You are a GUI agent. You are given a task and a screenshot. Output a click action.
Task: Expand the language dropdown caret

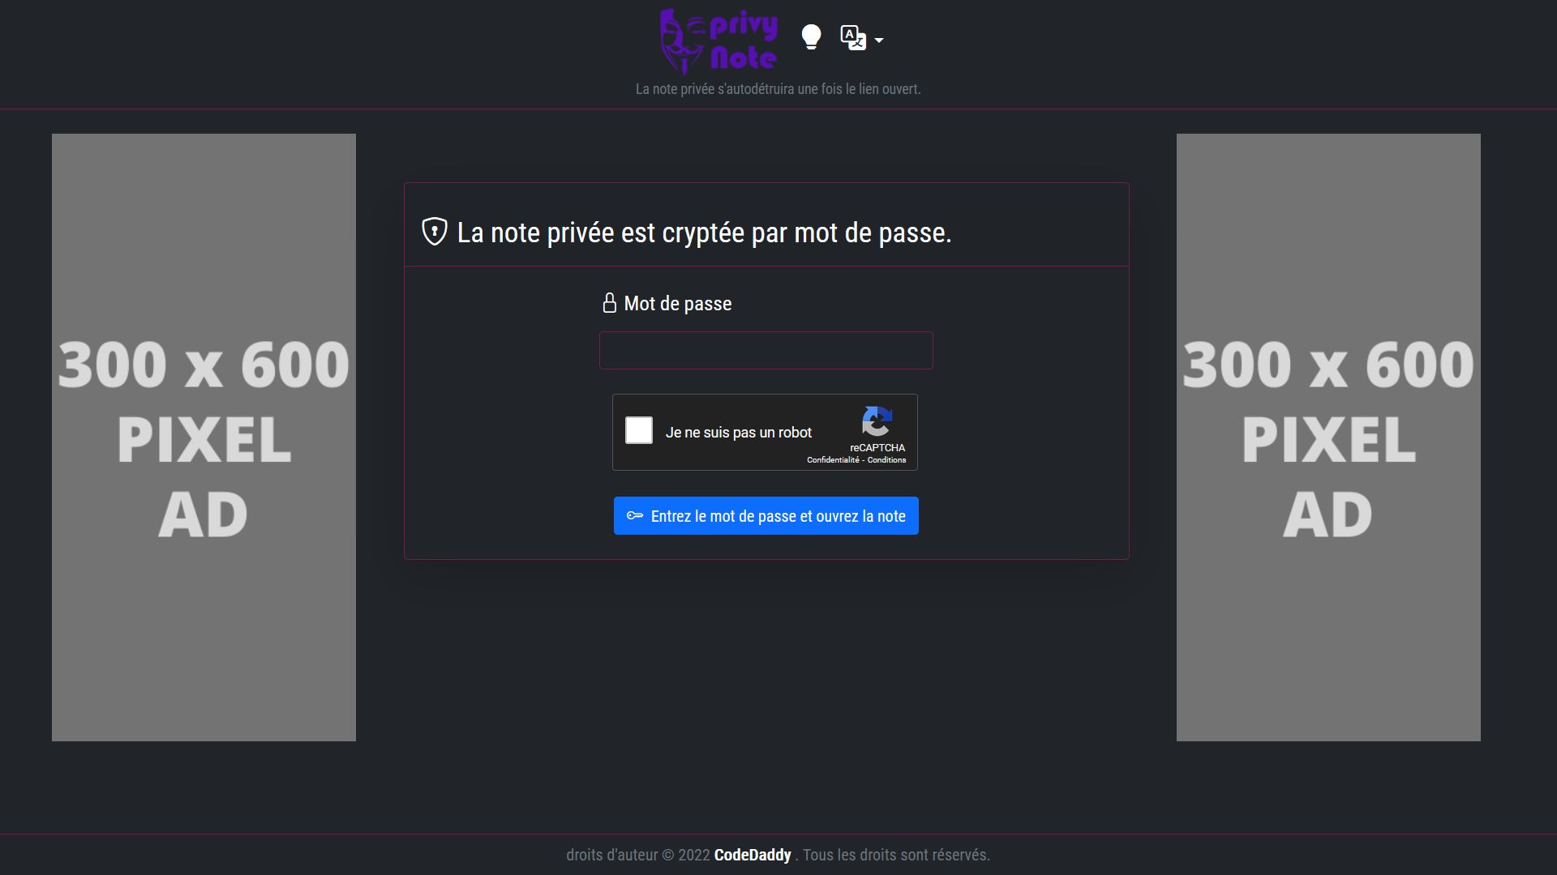point(879,40)
